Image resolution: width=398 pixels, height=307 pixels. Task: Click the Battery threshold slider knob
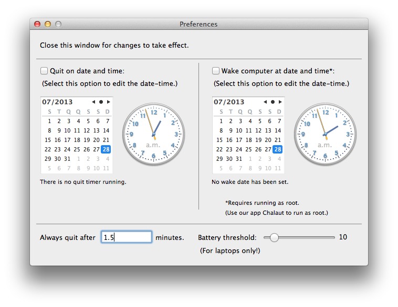point(274,237)
